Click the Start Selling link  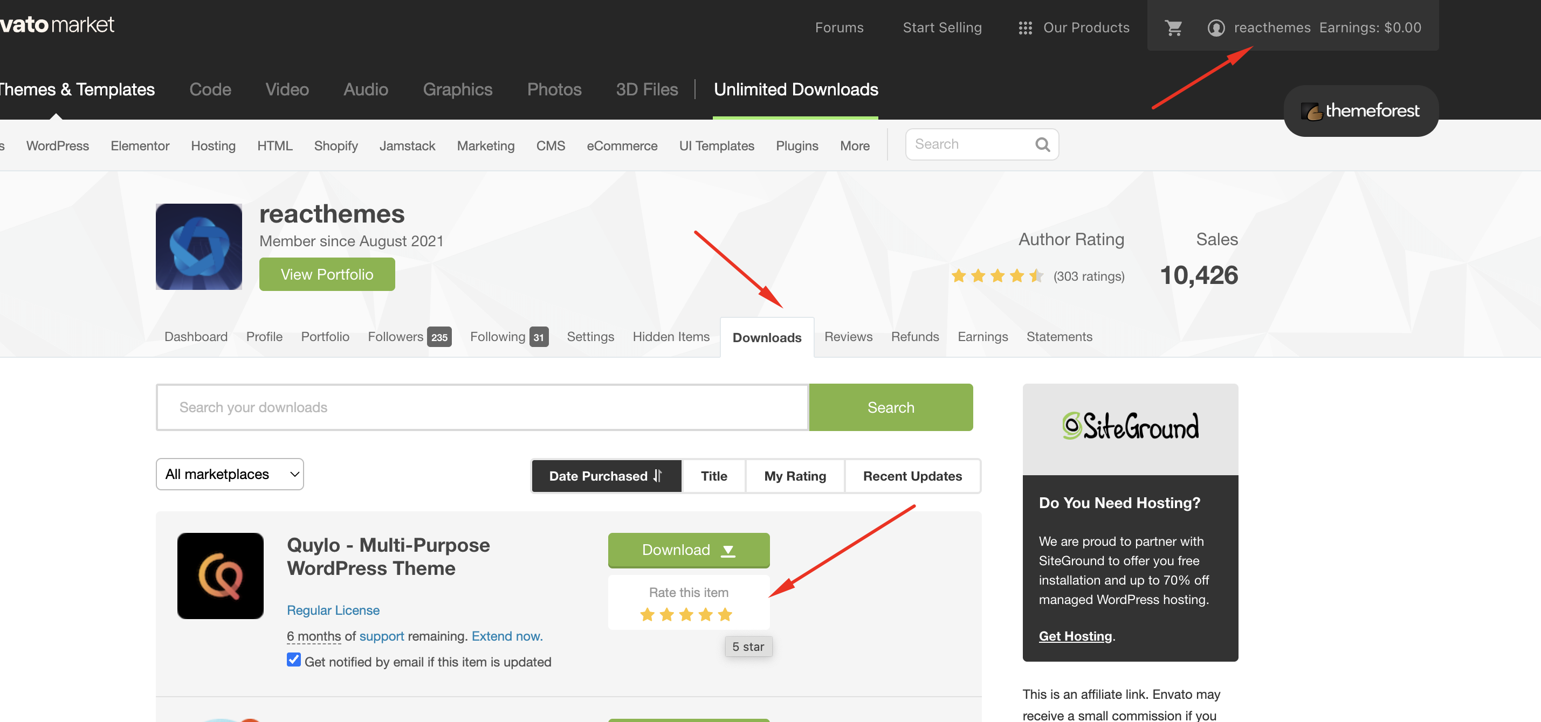tap(941, 27)
